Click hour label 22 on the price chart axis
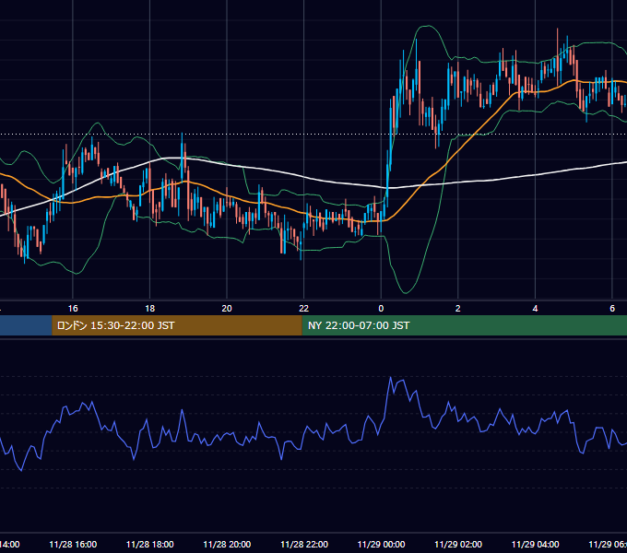Viewport: 627px width, 553px height. (304, 309)
